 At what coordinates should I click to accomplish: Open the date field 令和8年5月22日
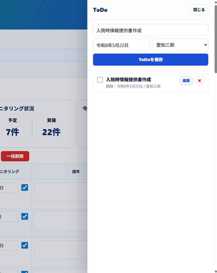click(x=121, y=45)
